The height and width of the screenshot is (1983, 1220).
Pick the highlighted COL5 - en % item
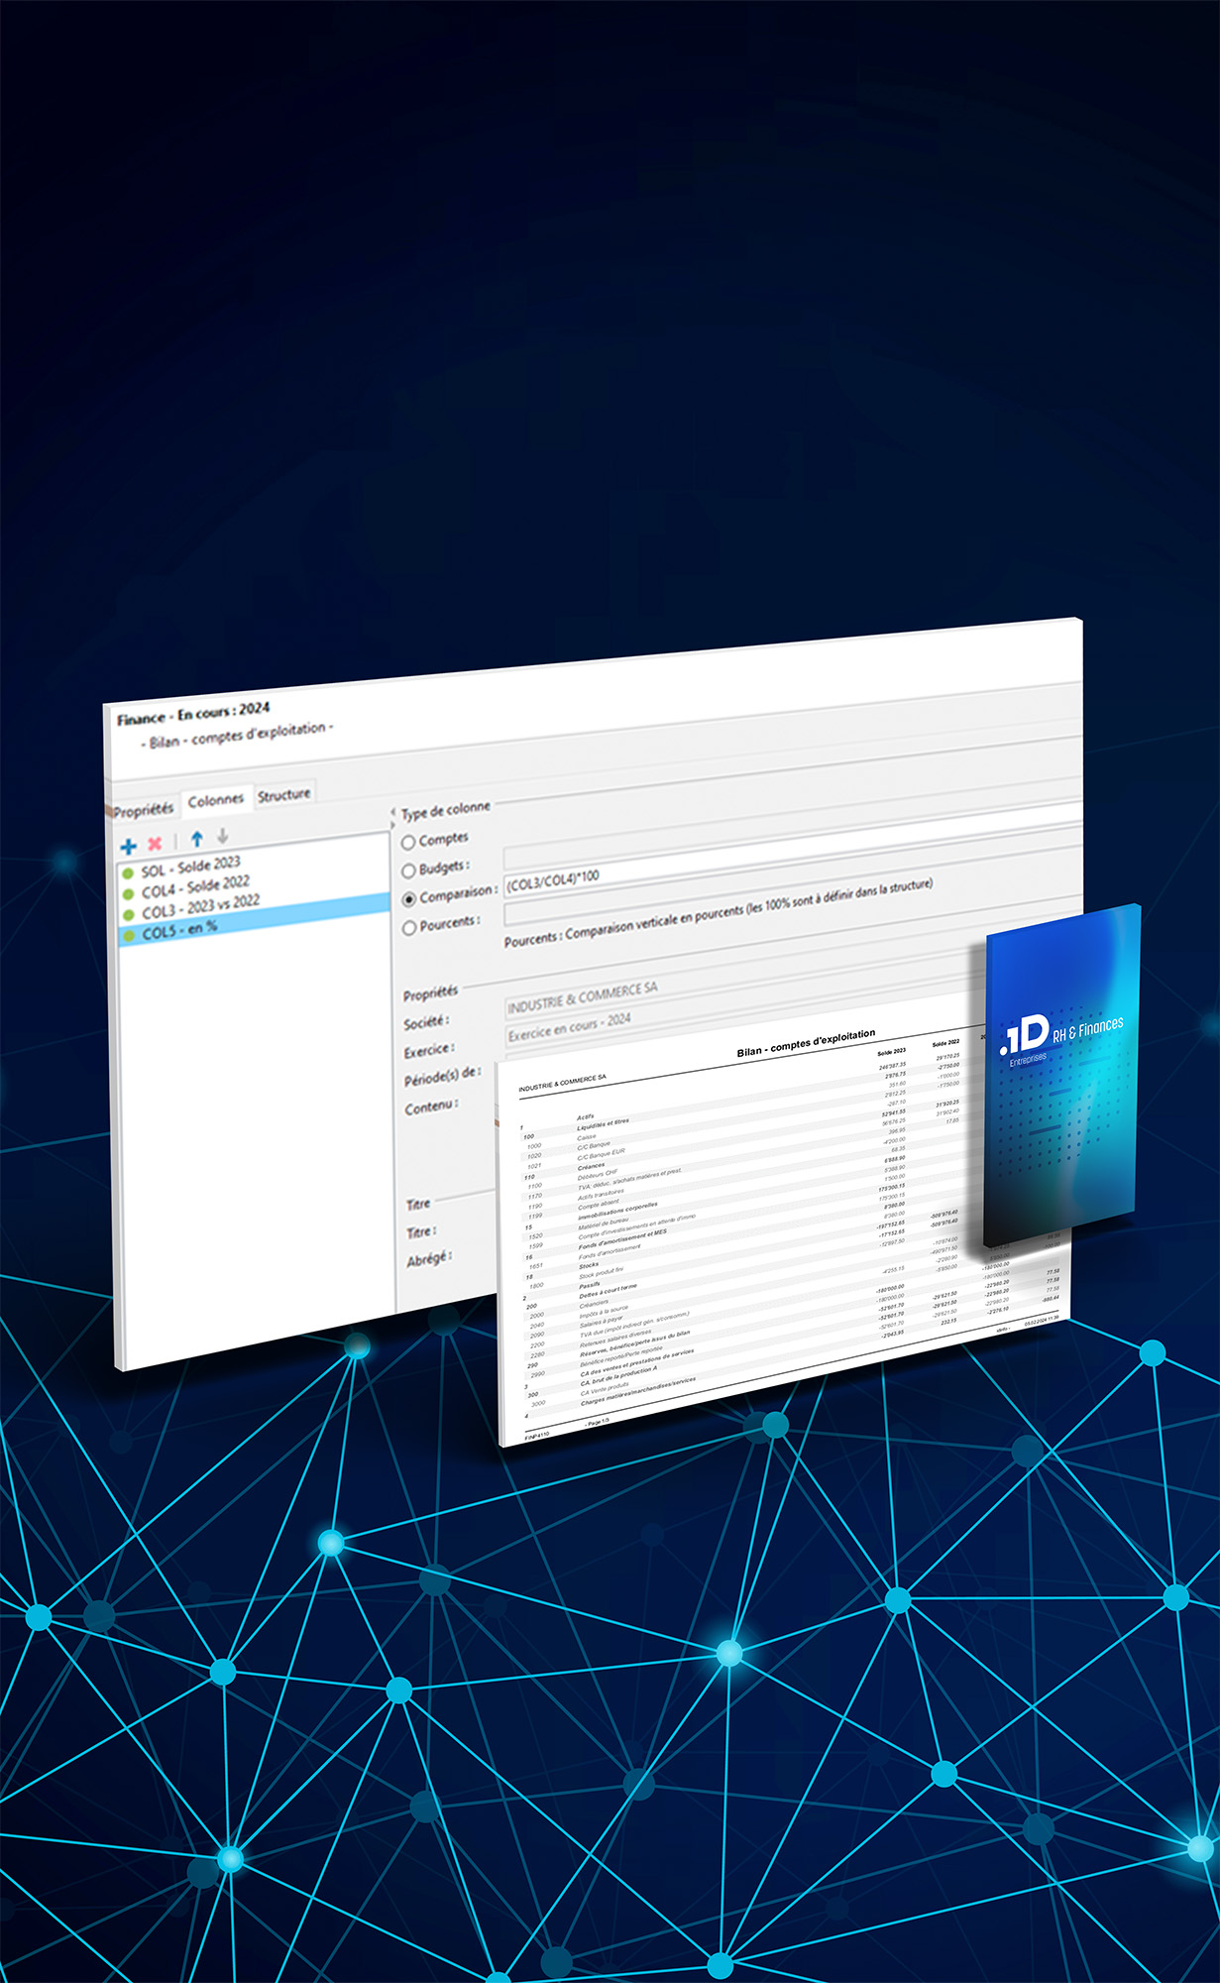(x=179, y=930)
